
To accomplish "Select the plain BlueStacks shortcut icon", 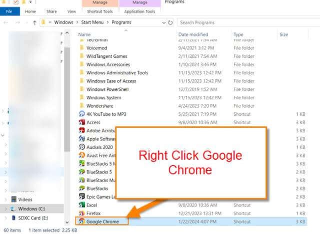I will (82, 189).
